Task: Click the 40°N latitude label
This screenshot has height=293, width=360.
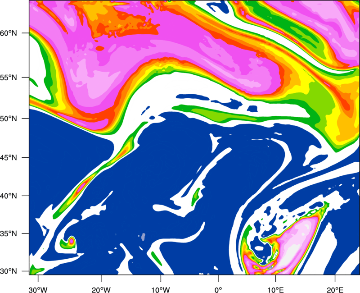Action: click(9, 196)
